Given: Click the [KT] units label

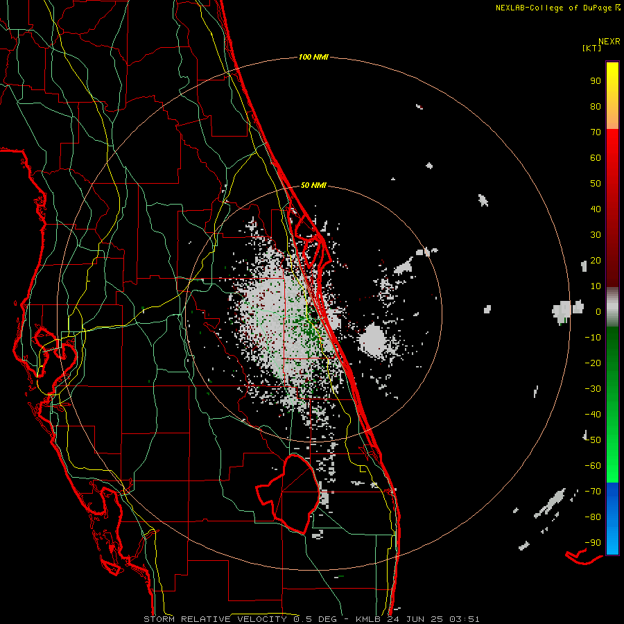Looking at the screenshot, I should click(x=591, y=48).
